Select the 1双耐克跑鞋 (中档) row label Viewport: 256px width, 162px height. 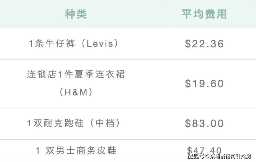[74, 123]
